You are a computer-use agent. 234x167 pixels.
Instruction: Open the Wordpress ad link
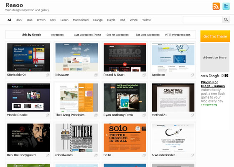coord(57,35)
